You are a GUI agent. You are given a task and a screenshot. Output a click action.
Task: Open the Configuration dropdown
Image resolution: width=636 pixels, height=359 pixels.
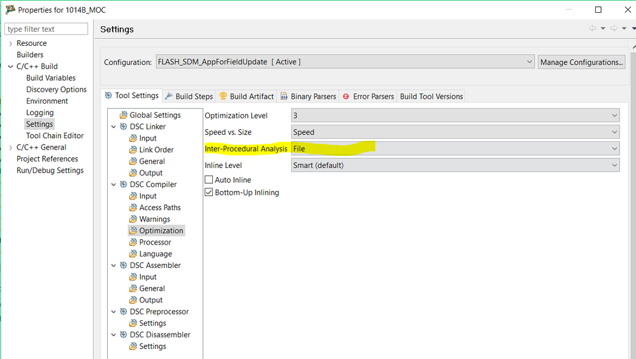coord(345,62)
